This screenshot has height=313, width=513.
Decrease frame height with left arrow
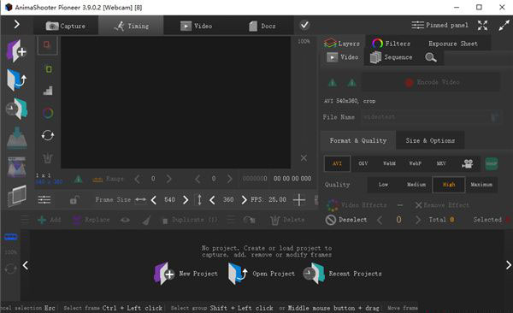coord(212,200)
